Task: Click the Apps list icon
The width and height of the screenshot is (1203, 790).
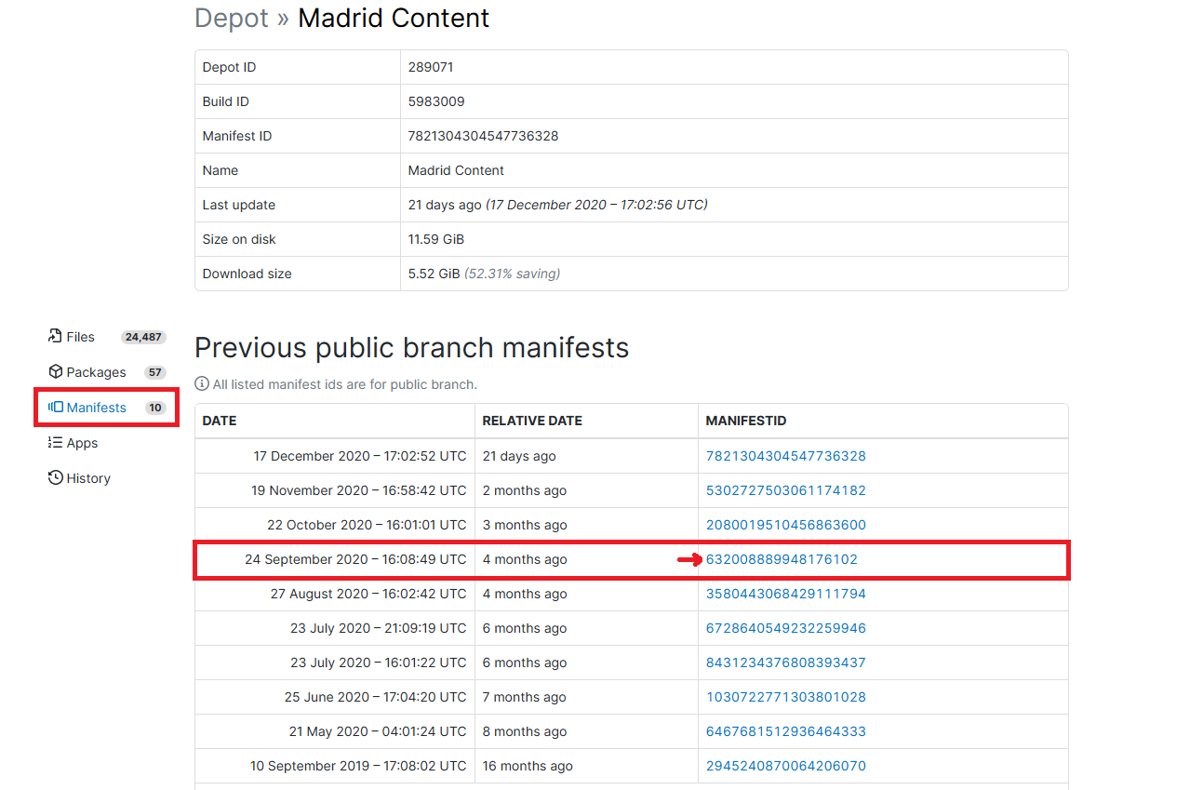Action: pos(55,443)
